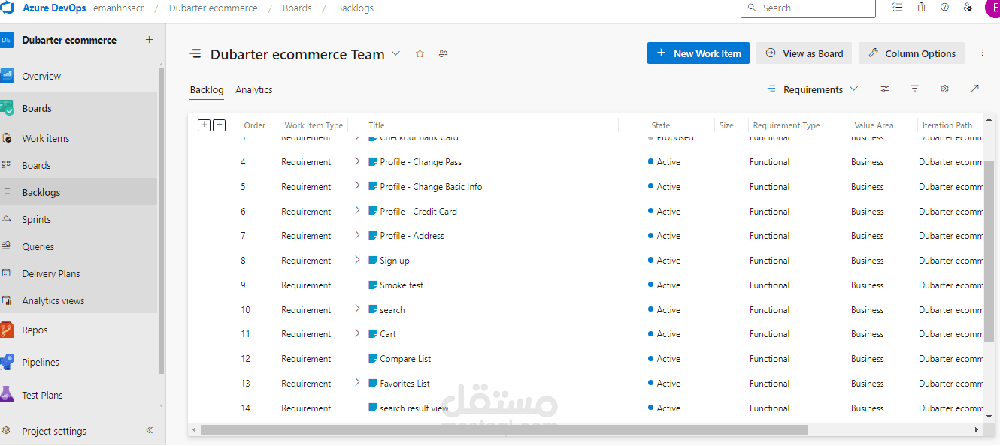
Task: Select Sprints in the Boards menu
Action: pyautogui.click(x=37, y=219)
